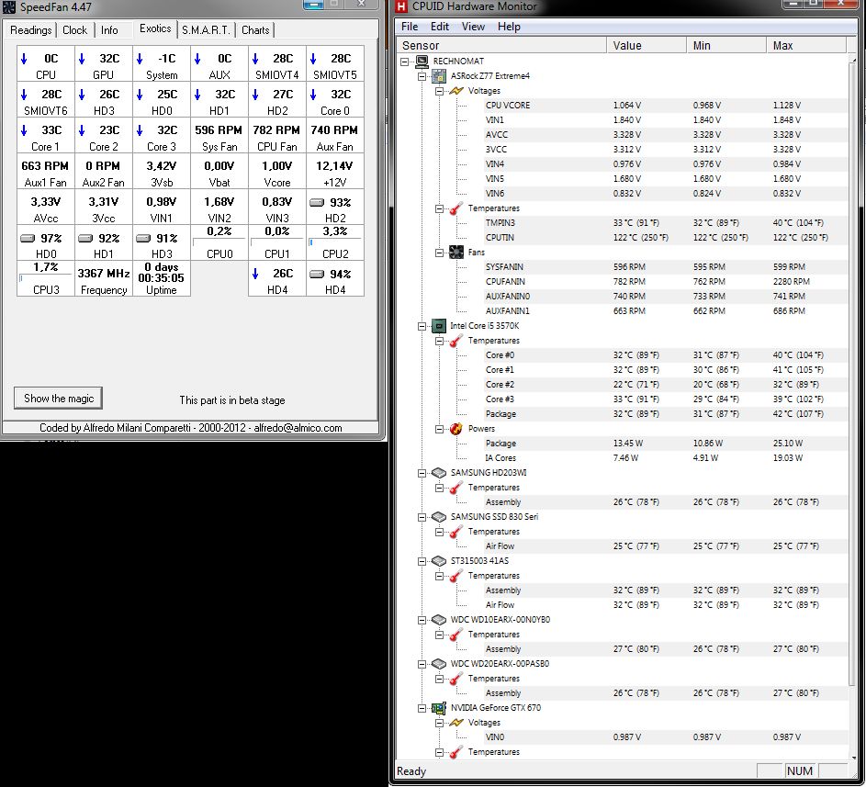Click the CPUID Hardware Monitor title icon

401,6
